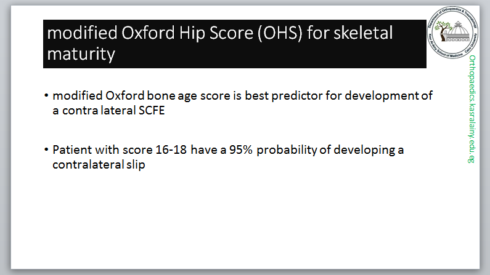
Task: Click the second bullet point marker
Action: click(46, 151)
